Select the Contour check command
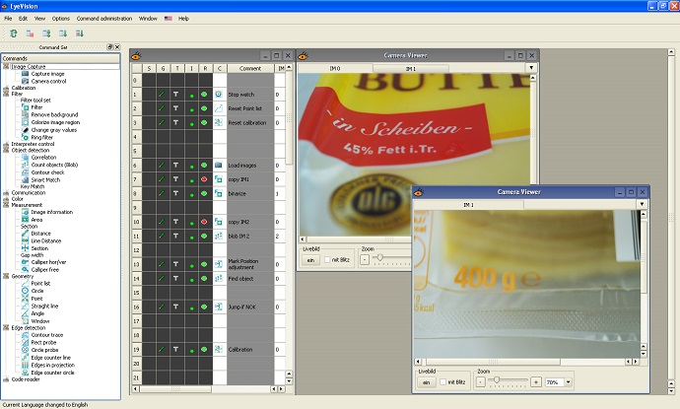Screen dimensions: 680x409 pos(47,172)
